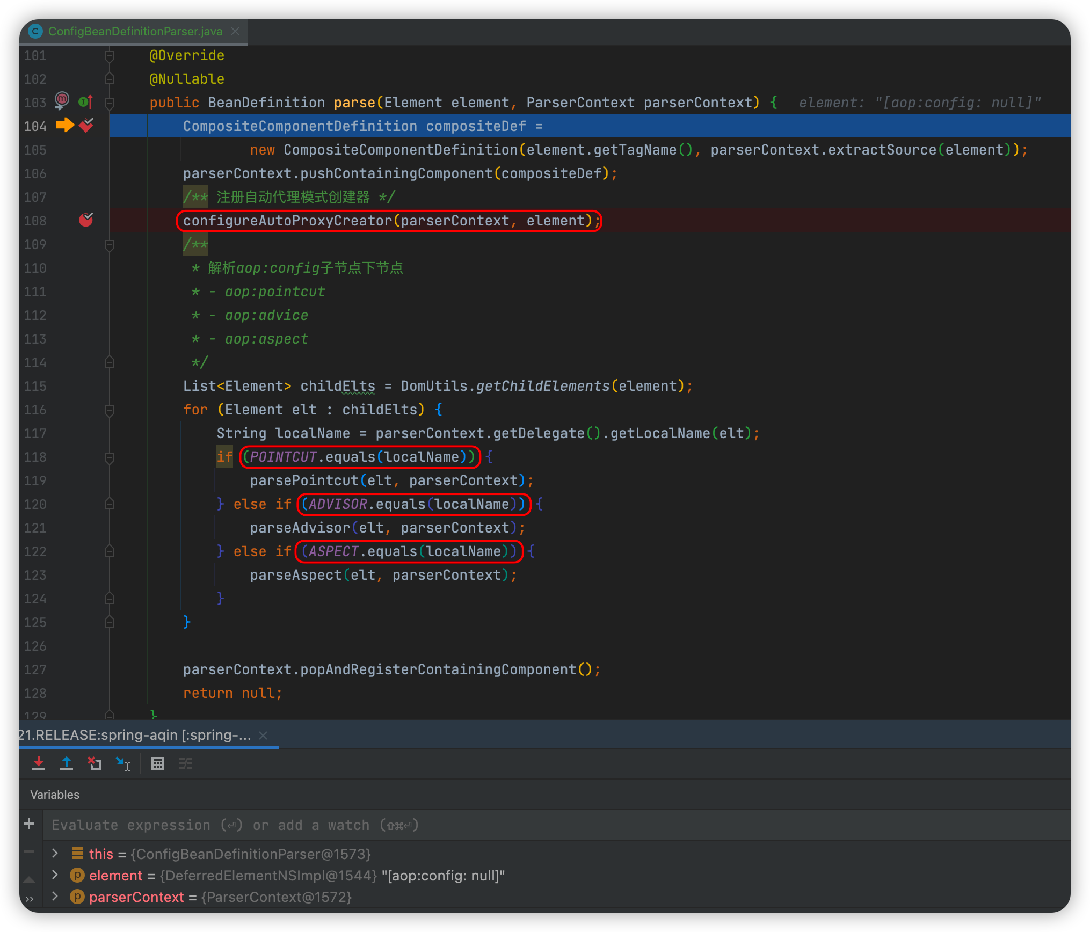Image resolution: width=1090 pixels, height=932 pixels.
Task: Open the Evaluate Expression calculator icon
Action: click(158, 763)
